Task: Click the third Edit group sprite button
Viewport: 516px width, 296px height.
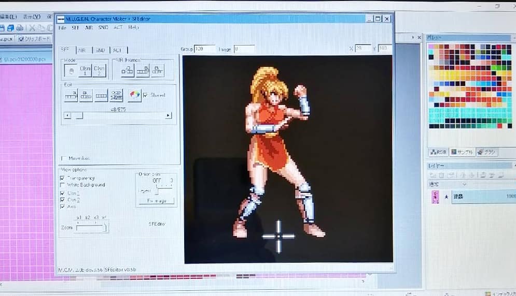Action: pyautogui.click(x=101, y=95)
